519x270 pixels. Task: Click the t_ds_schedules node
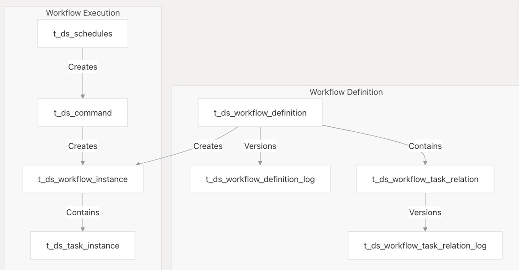(x=83, y=33)
